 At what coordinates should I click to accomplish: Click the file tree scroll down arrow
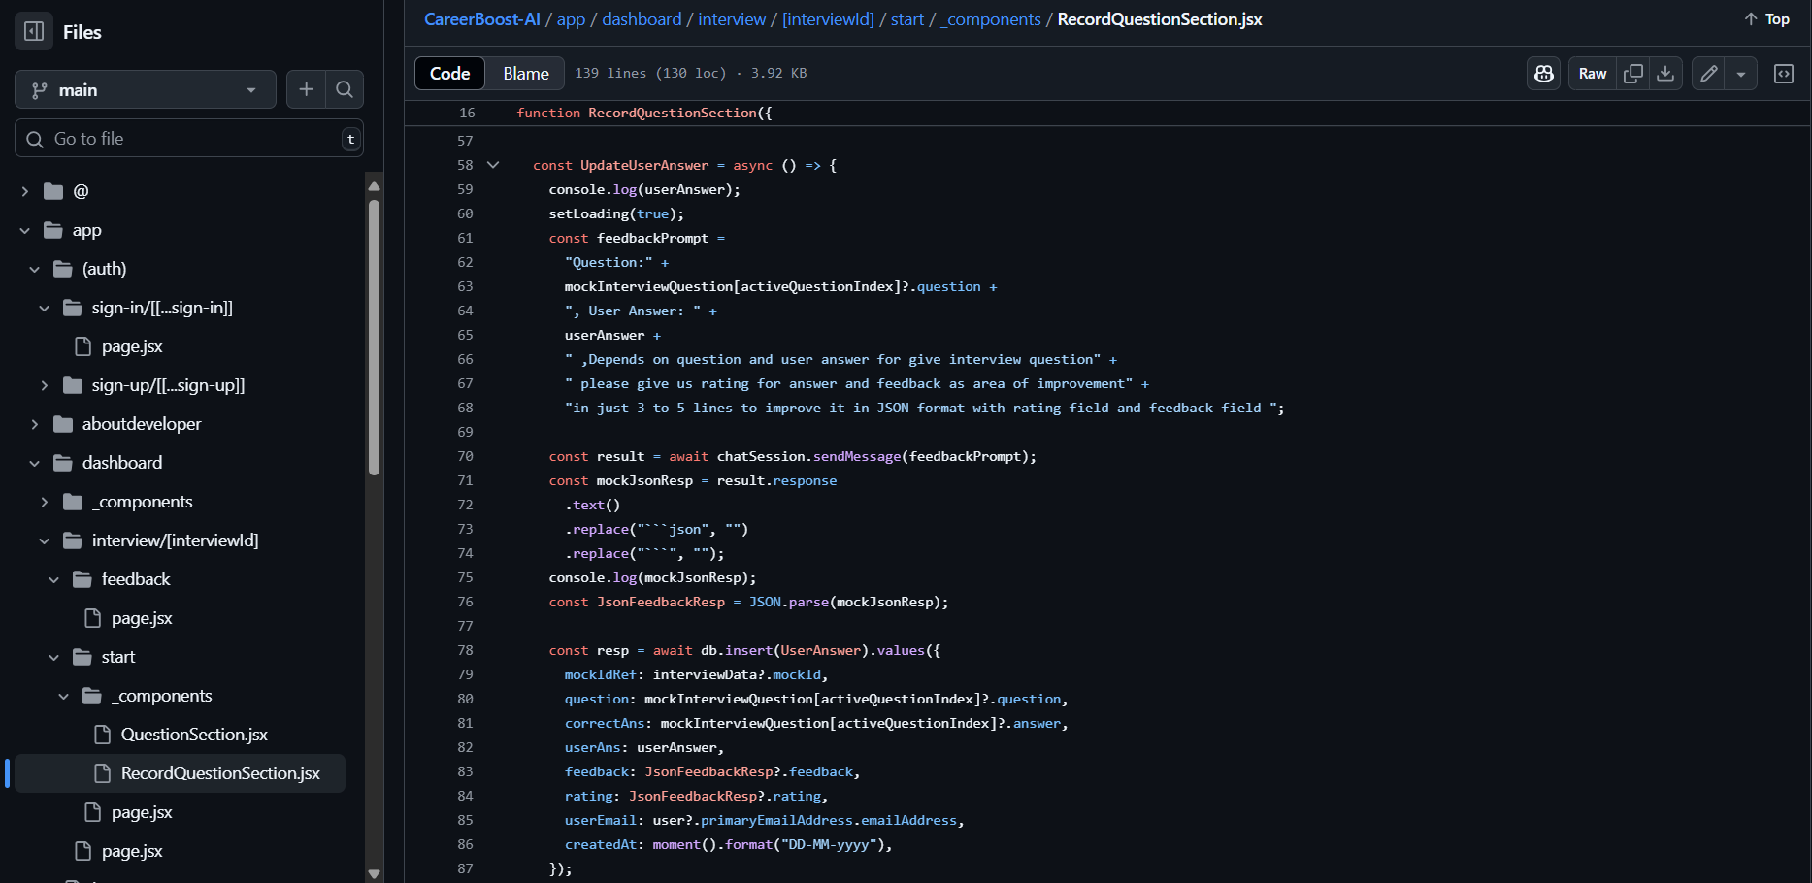click(x=374, y=874)
